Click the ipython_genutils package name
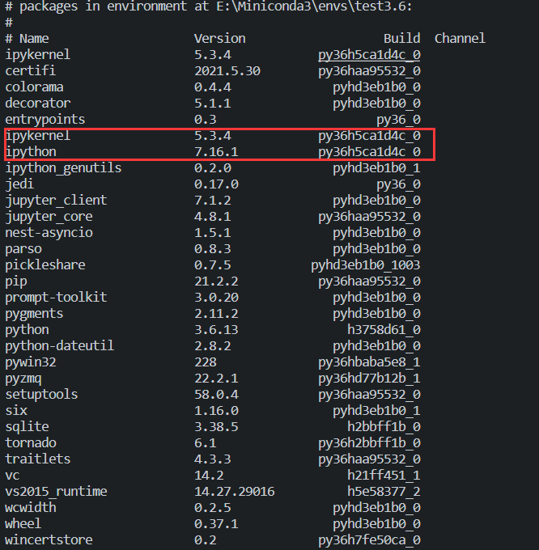Image resolution: width=539 pixels, height=550 pixels. pos(63,168)
